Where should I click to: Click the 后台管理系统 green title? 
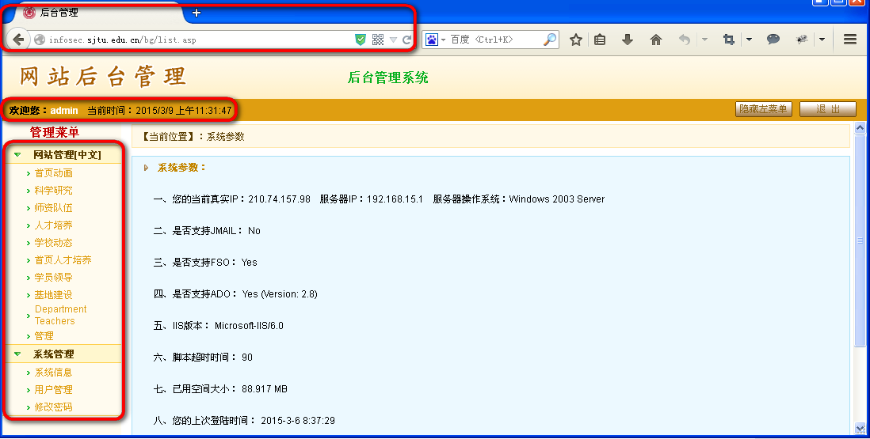tap(387, 78)
